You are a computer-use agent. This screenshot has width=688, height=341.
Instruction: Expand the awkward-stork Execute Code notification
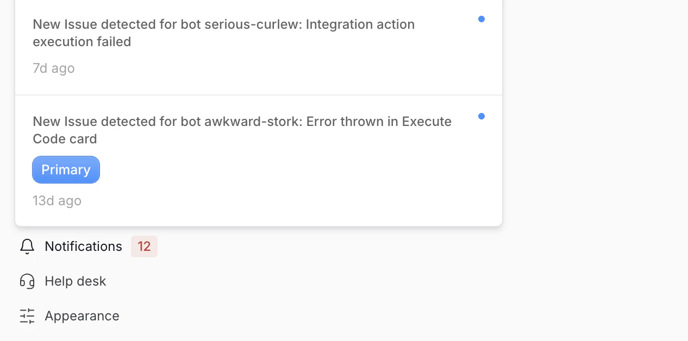(x=242, y=130)
